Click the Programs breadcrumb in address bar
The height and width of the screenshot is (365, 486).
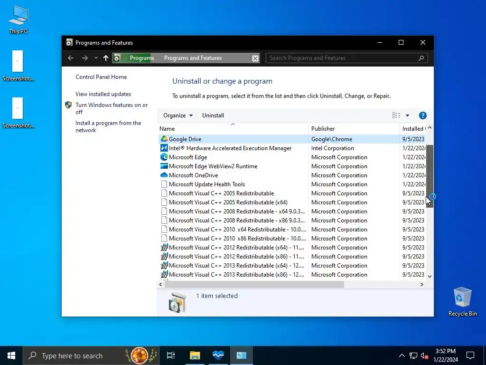(142, 58)
